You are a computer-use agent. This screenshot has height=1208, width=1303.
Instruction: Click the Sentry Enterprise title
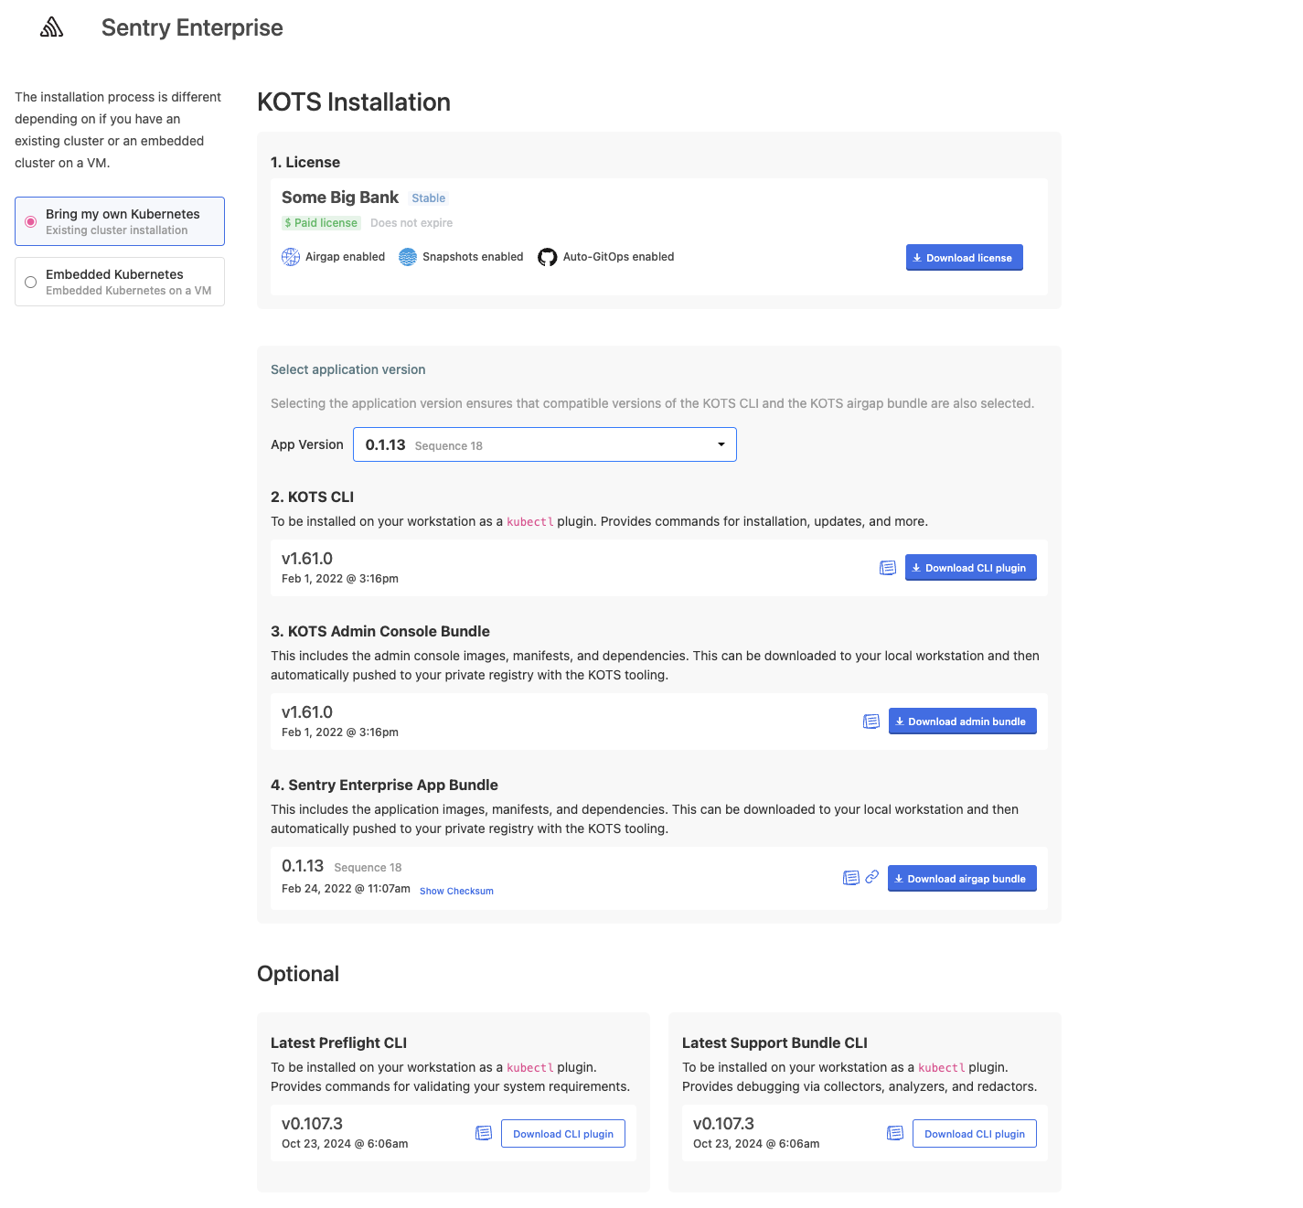(192, 27)
